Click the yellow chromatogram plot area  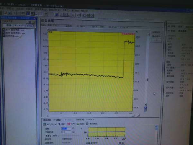point(91,72)
